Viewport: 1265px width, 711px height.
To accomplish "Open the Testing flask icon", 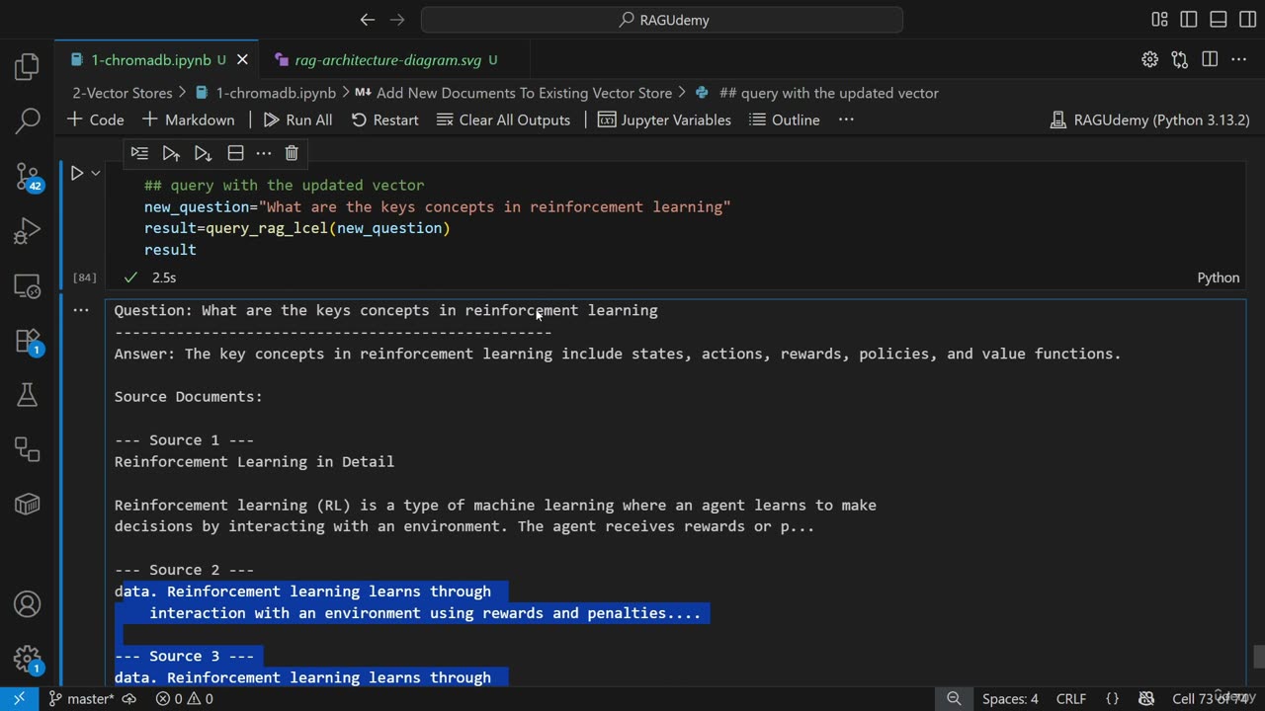I will [x=28, y=395].
